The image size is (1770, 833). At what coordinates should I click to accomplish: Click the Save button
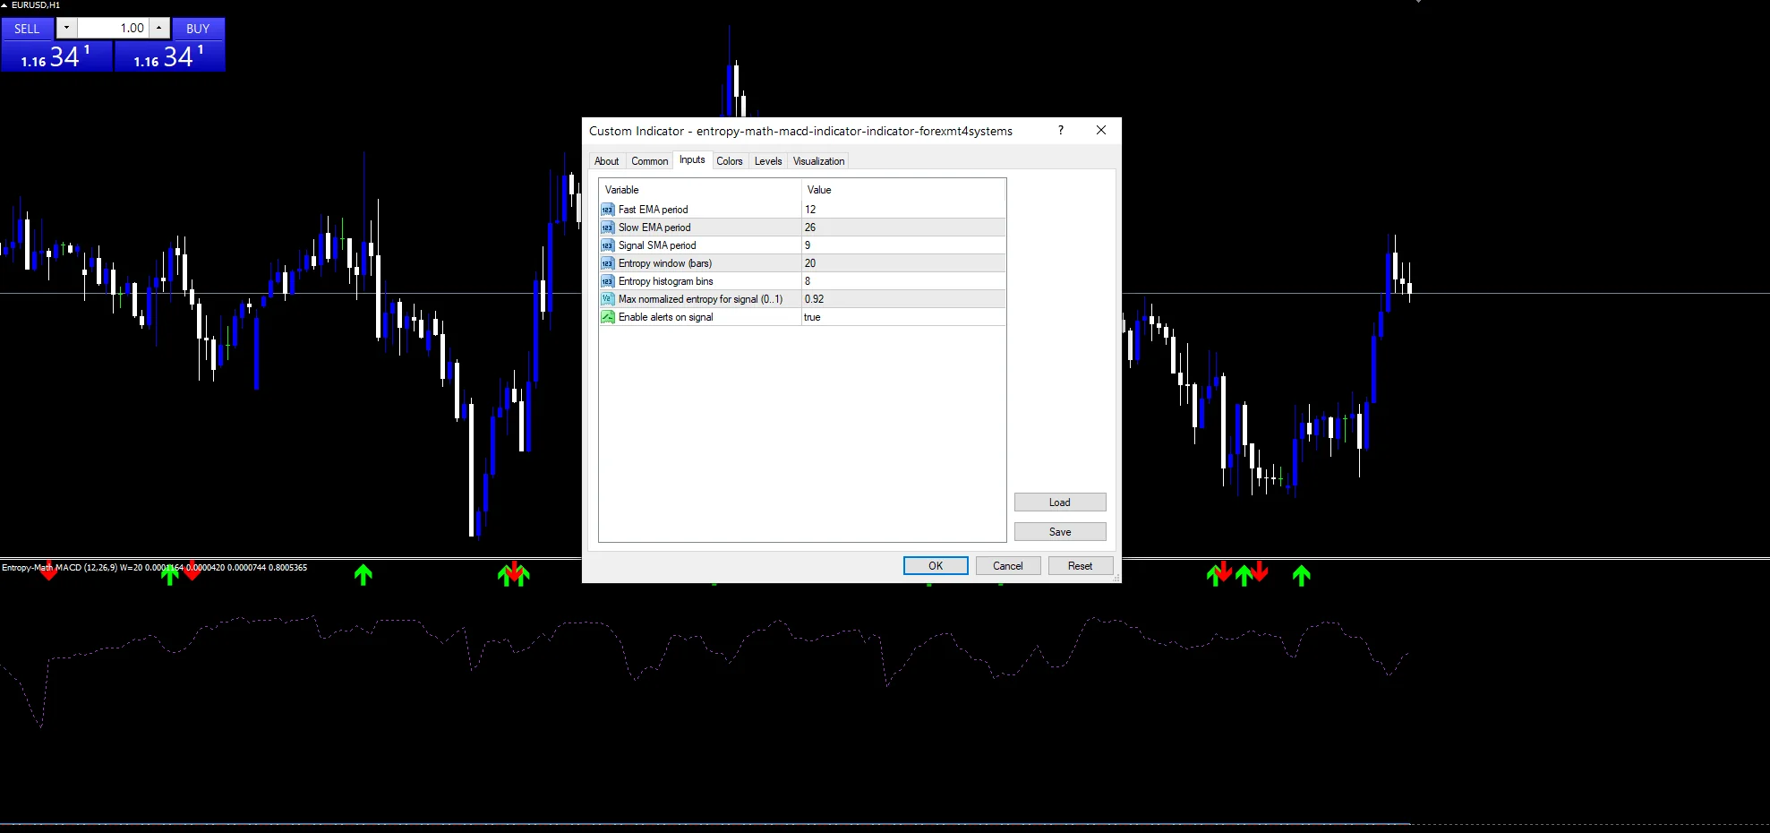pyautogui.click(x=1060, y=532)
